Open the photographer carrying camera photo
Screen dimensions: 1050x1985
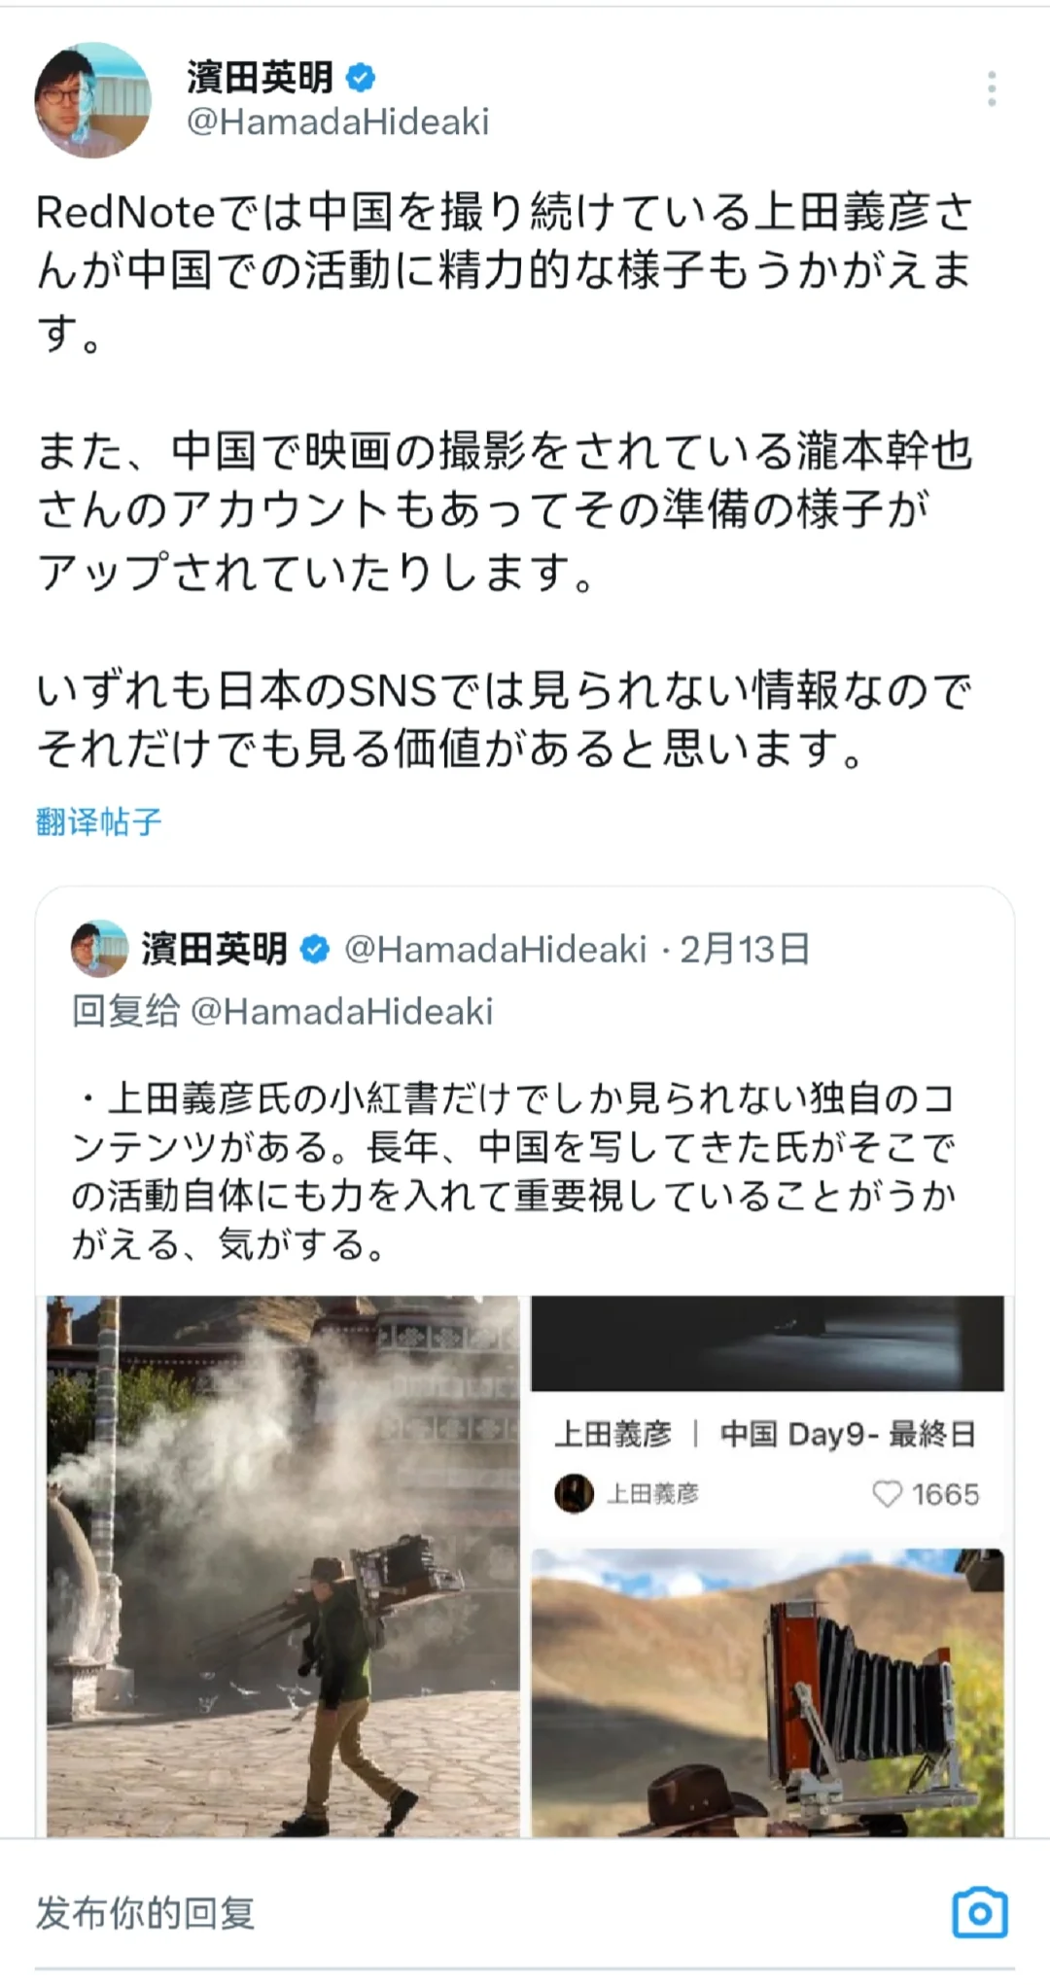pos(283,1565)
